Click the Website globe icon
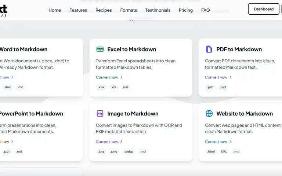Viewport: 282px width, 176px height. pos(209,114)
